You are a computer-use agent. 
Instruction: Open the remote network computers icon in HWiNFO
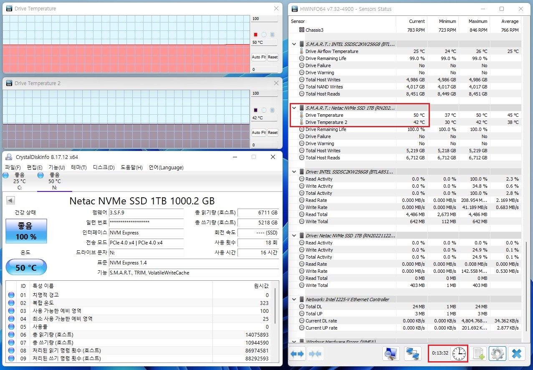pos(413,354)
